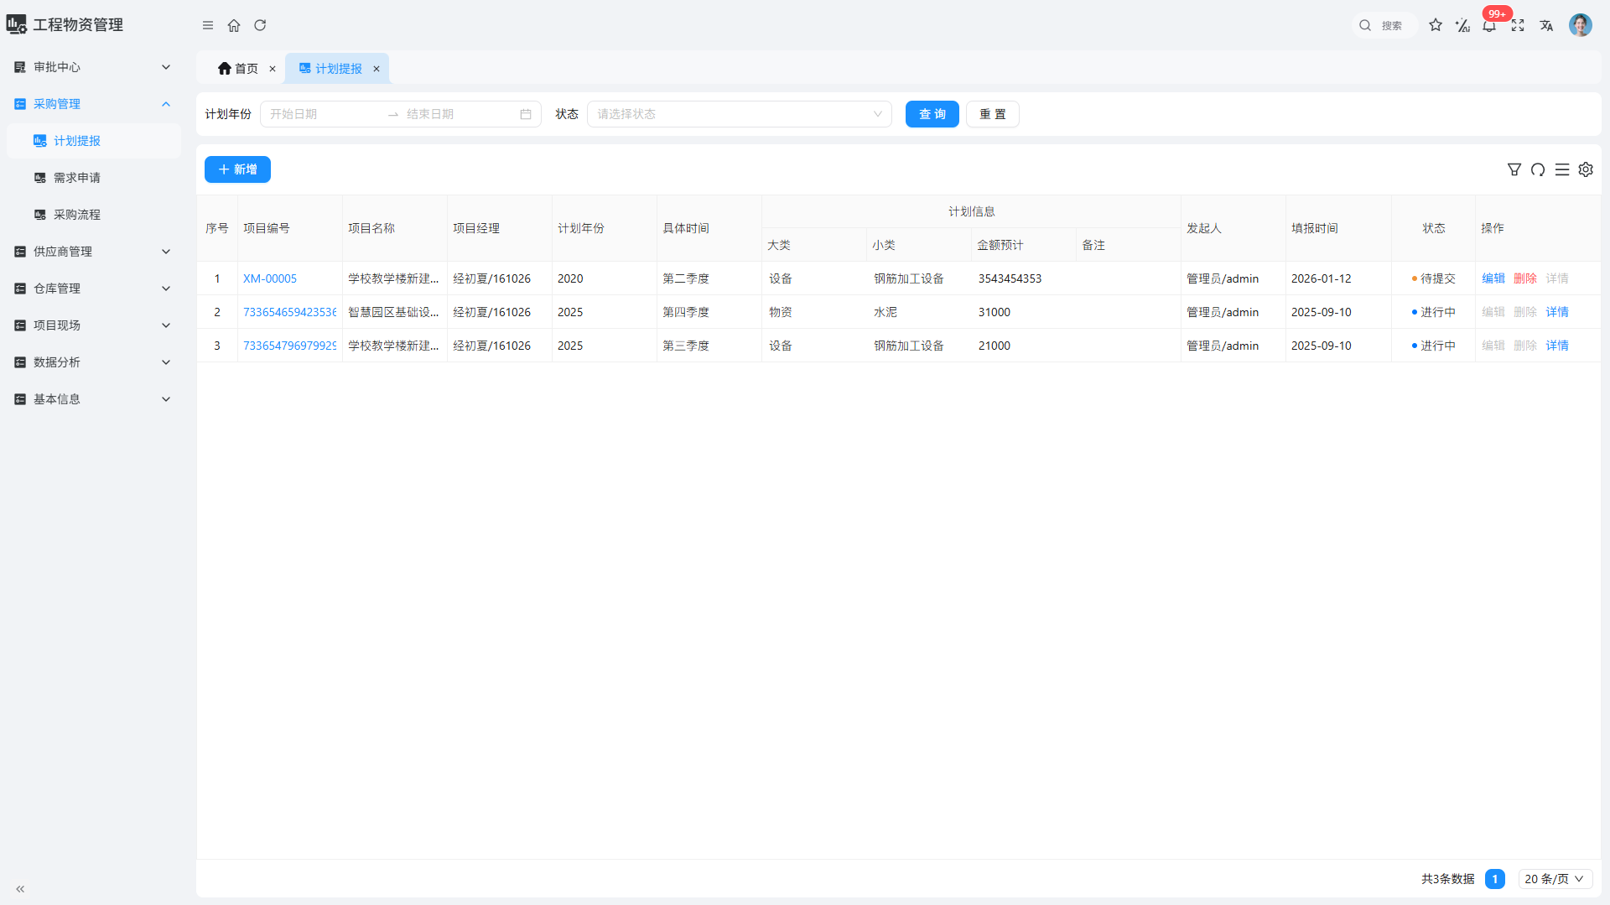Click the refresh page icon

click(260, 25)
